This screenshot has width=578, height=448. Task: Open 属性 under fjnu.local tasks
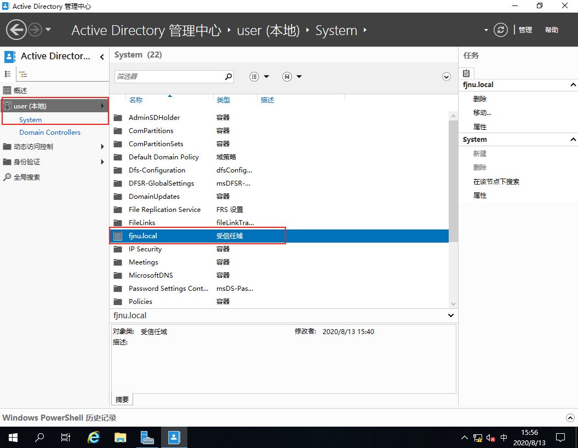pos(480,127)
